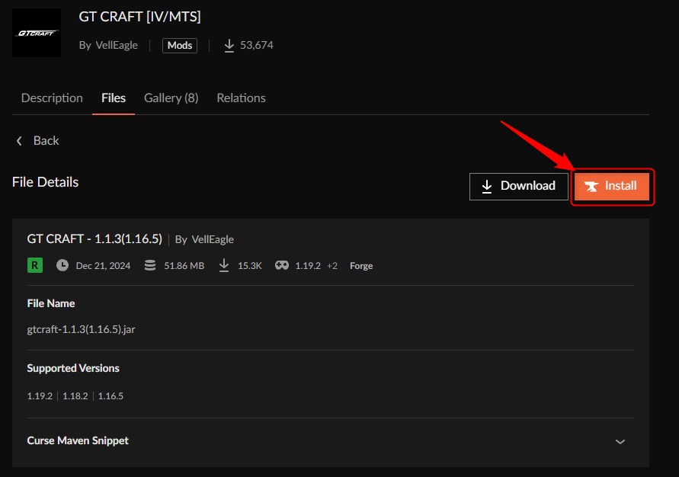Open the Relations tab
Image resolution: width=679 pixels, height=477 pixels.
tap(242, 98)
